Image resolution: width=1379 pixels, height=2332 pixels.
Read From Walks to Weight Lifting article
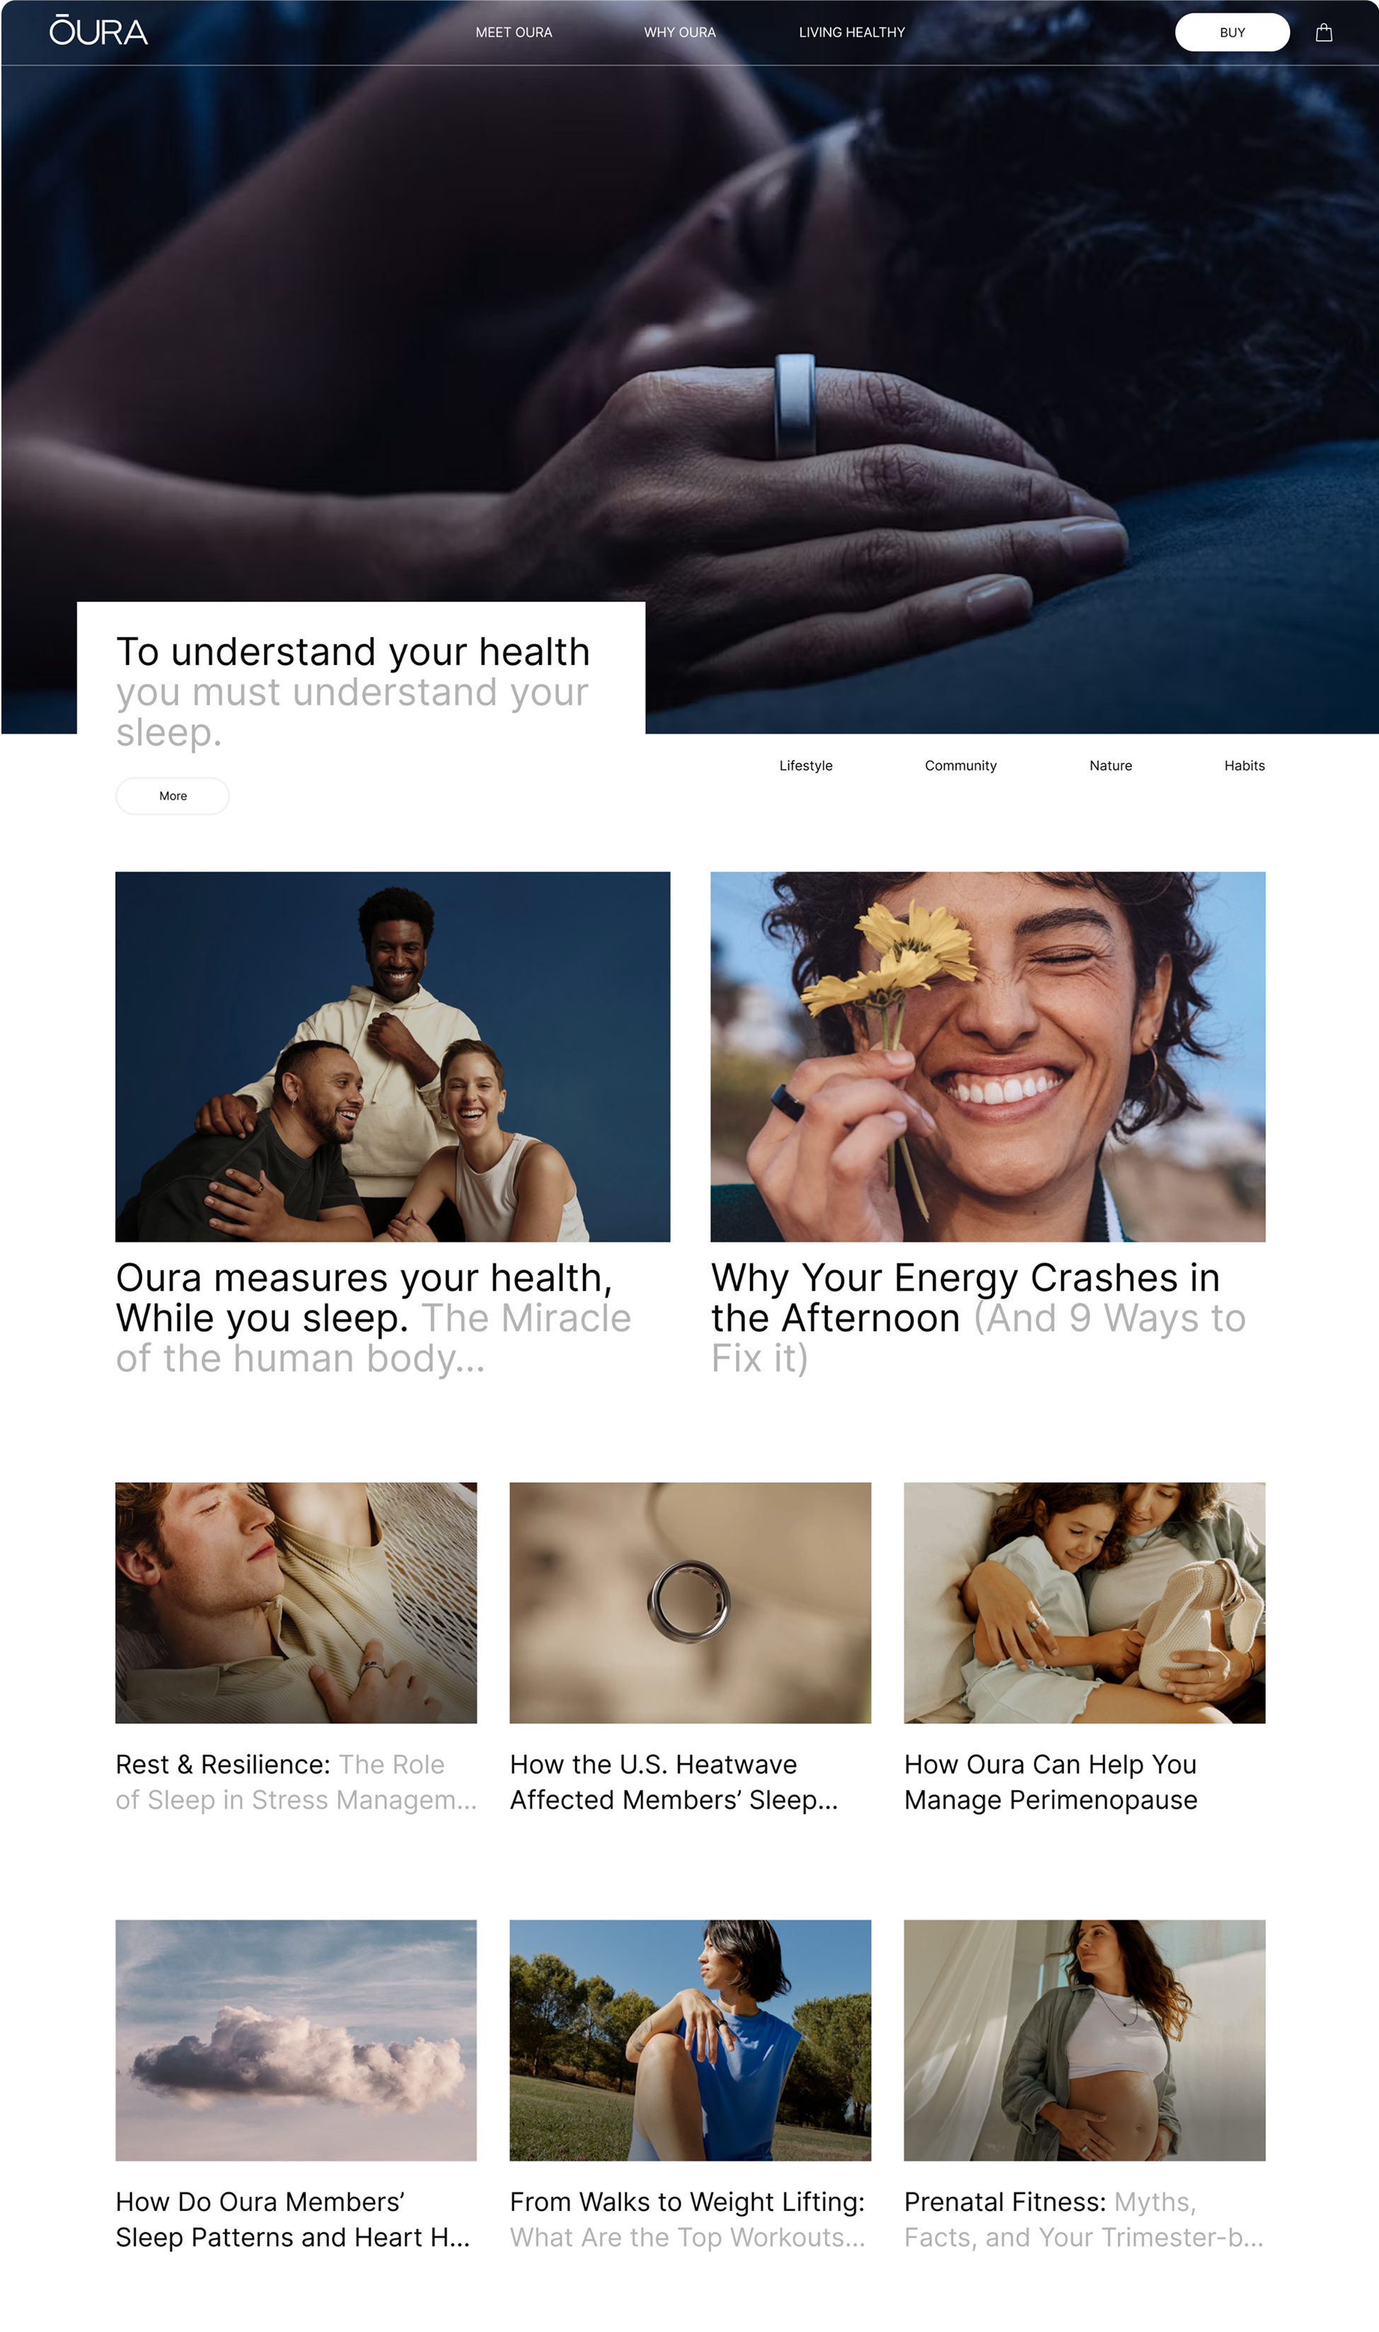point(688,2220)
